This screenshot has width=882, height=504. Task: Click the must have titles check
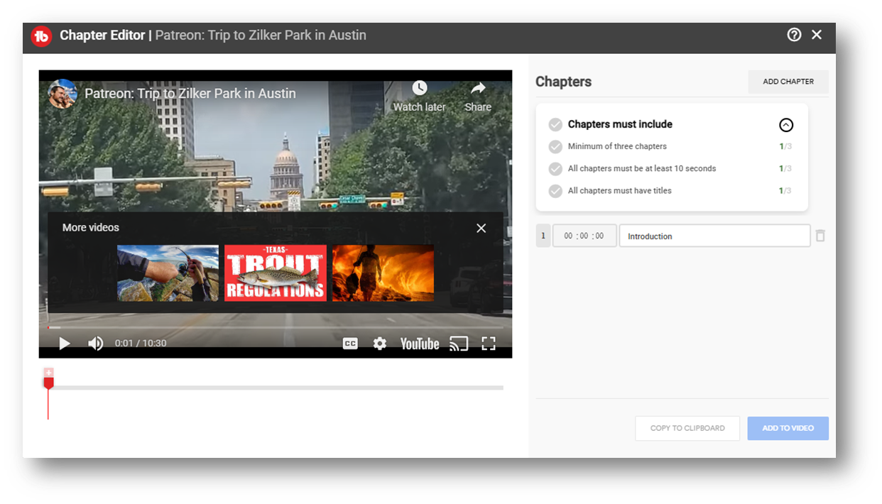(x=555, y=191)
